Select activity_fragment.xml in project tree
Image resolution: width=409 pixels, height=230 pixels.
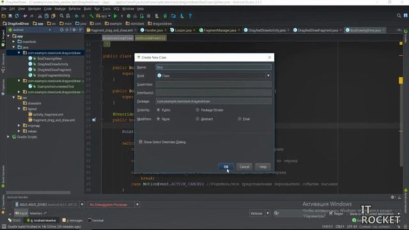tap(48, 114)
